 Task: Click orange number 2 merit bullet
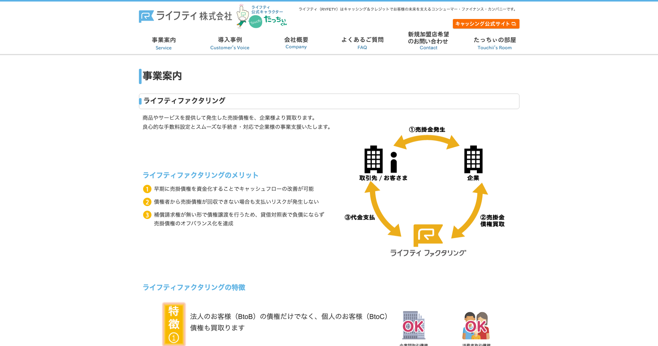[x=147, y=202]
